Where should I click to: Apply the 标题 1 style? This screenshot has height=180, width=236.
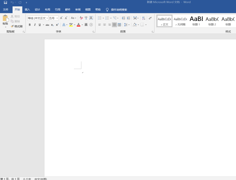coord(196,21)
